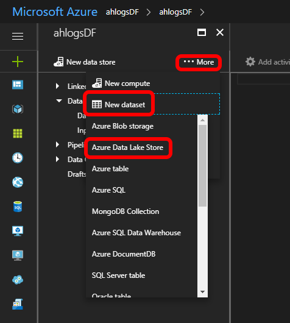
Task: Open Cloud services gear cloud icon
Action: (x=18, y=280)
